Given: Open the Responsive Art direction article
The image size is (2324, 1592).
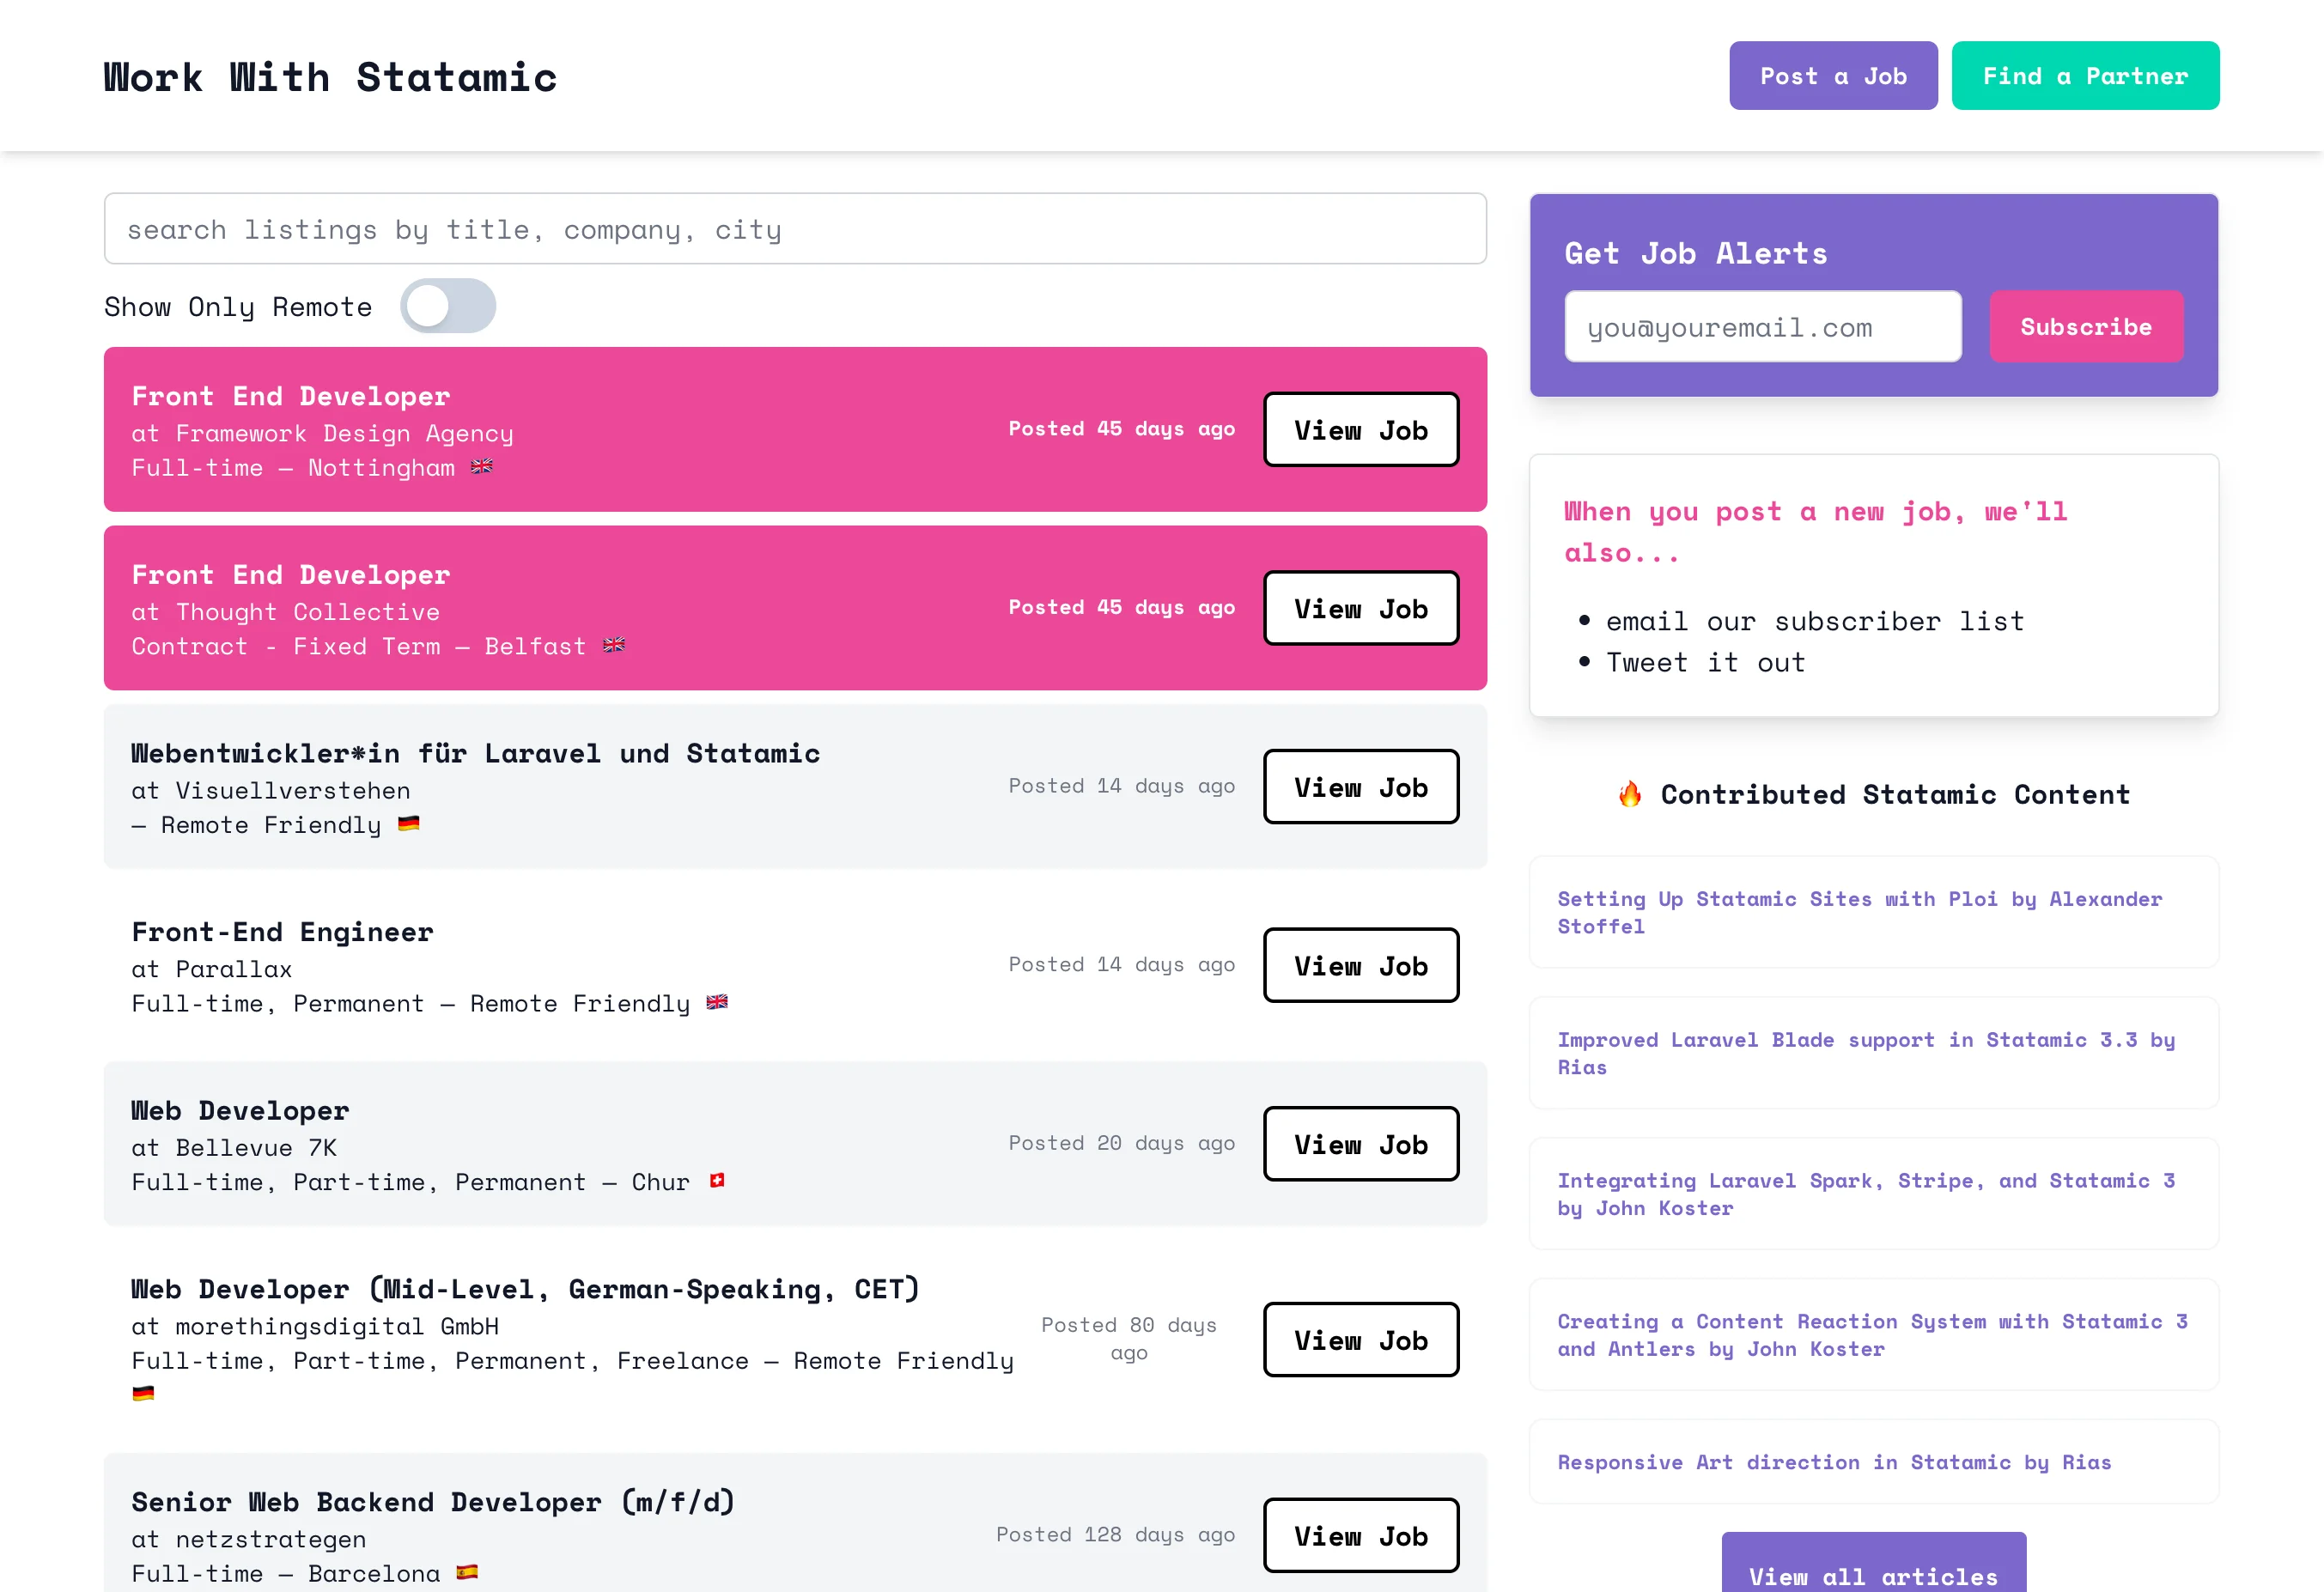Looking at the screenshot, I should pos(1874,1462).
